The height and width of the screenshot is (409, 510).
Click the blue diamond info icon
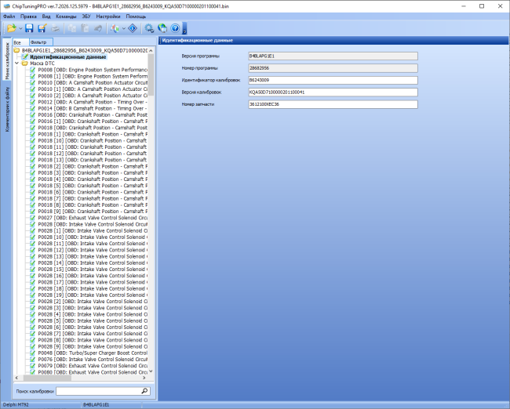(x=133, y=28)
